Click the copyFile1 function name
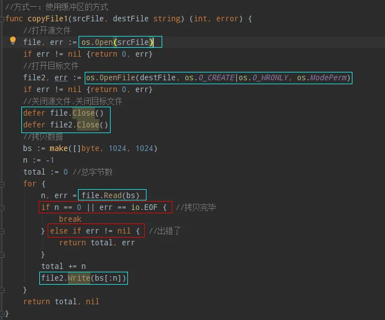385x320 pixels. tap(48, 19)
